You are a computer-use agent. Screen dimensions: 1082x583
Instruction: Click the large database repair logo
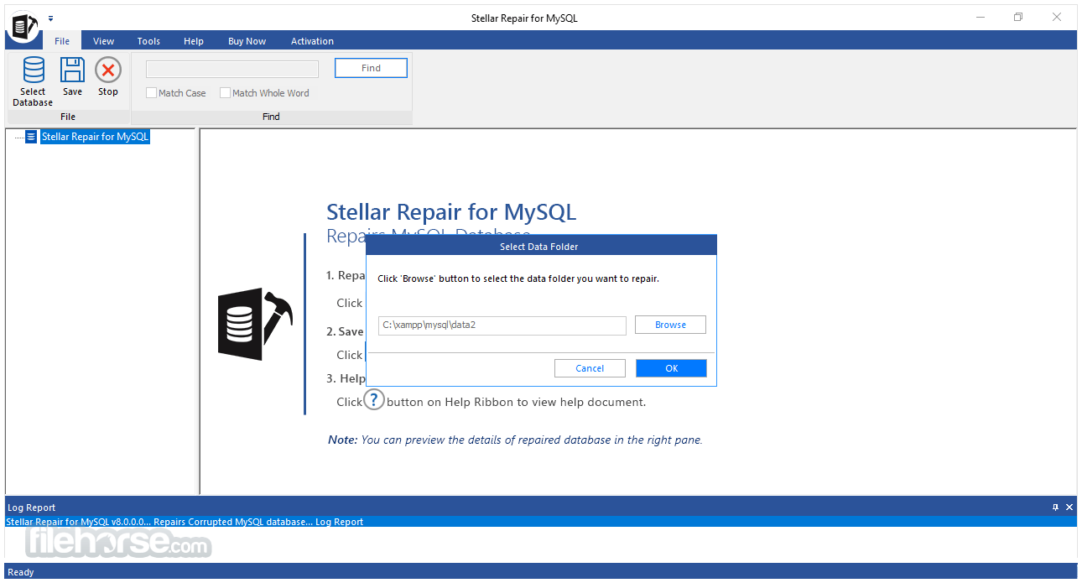coord(255,325)
